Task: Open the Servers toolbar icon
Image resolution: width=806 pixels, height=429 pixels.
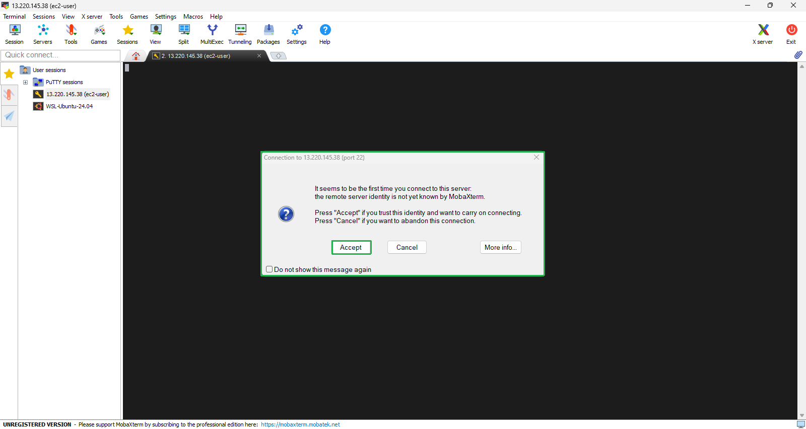Action: point(43,34)
